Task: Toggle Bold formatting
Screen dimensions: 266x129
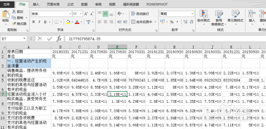Action: (34, 22)
